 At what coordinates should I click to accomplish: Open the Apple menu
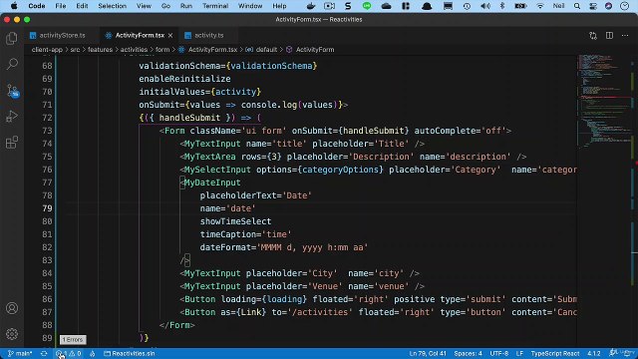(x=14, y=6)
